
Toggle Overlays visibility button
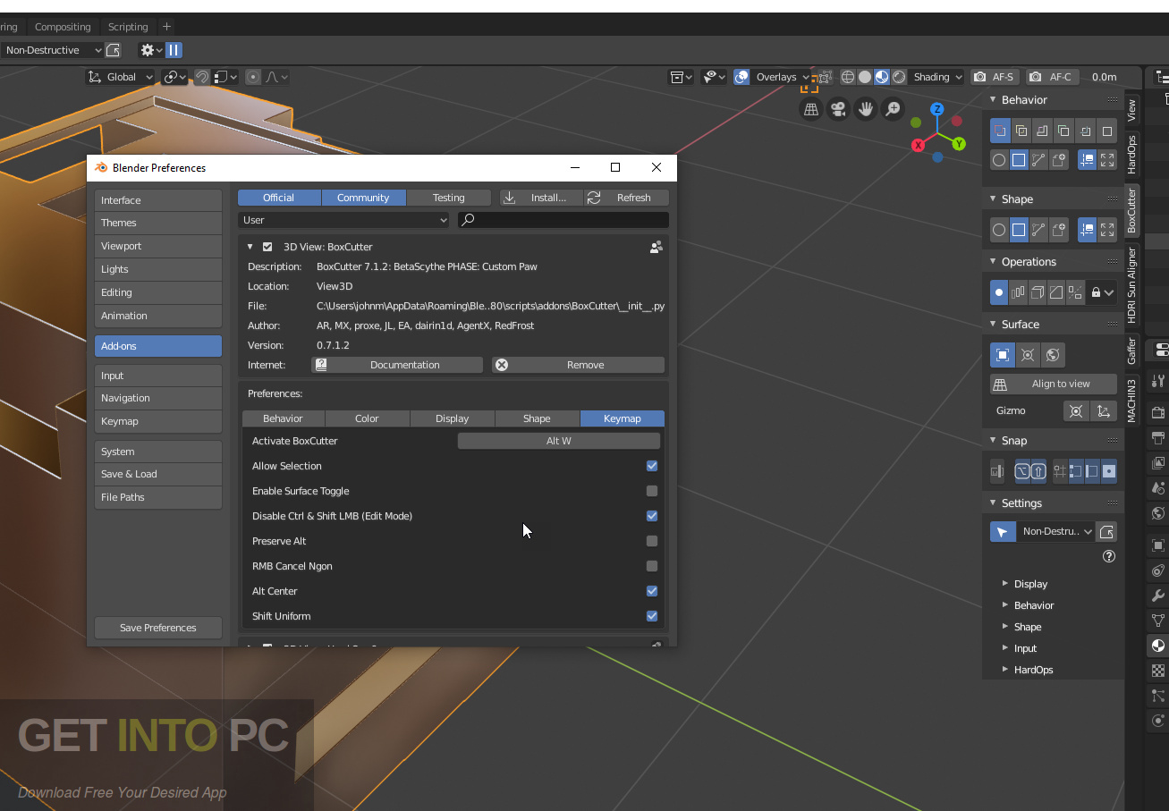741,77
